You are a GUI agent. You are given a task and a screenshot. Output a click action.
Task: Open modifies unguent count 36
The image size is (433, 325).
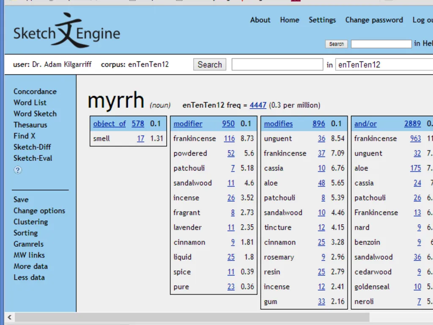(321, 138)
